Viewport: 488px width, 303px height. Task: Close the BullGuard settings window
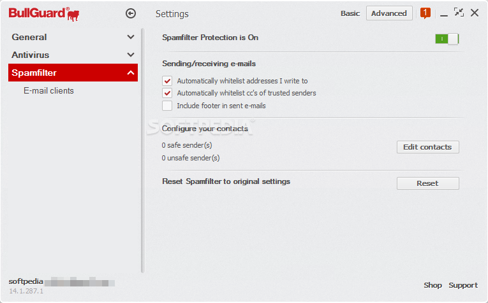pyautogui.click(x=475, y=13)
